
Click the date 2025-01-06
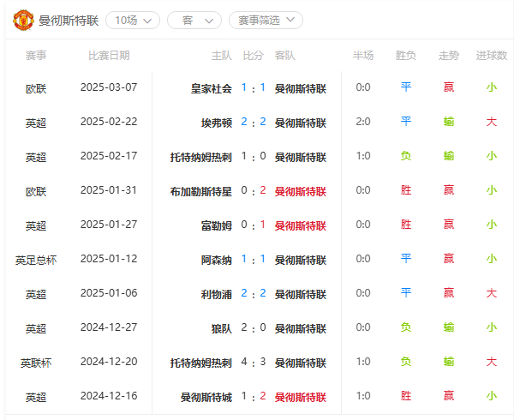click(109, 293)
